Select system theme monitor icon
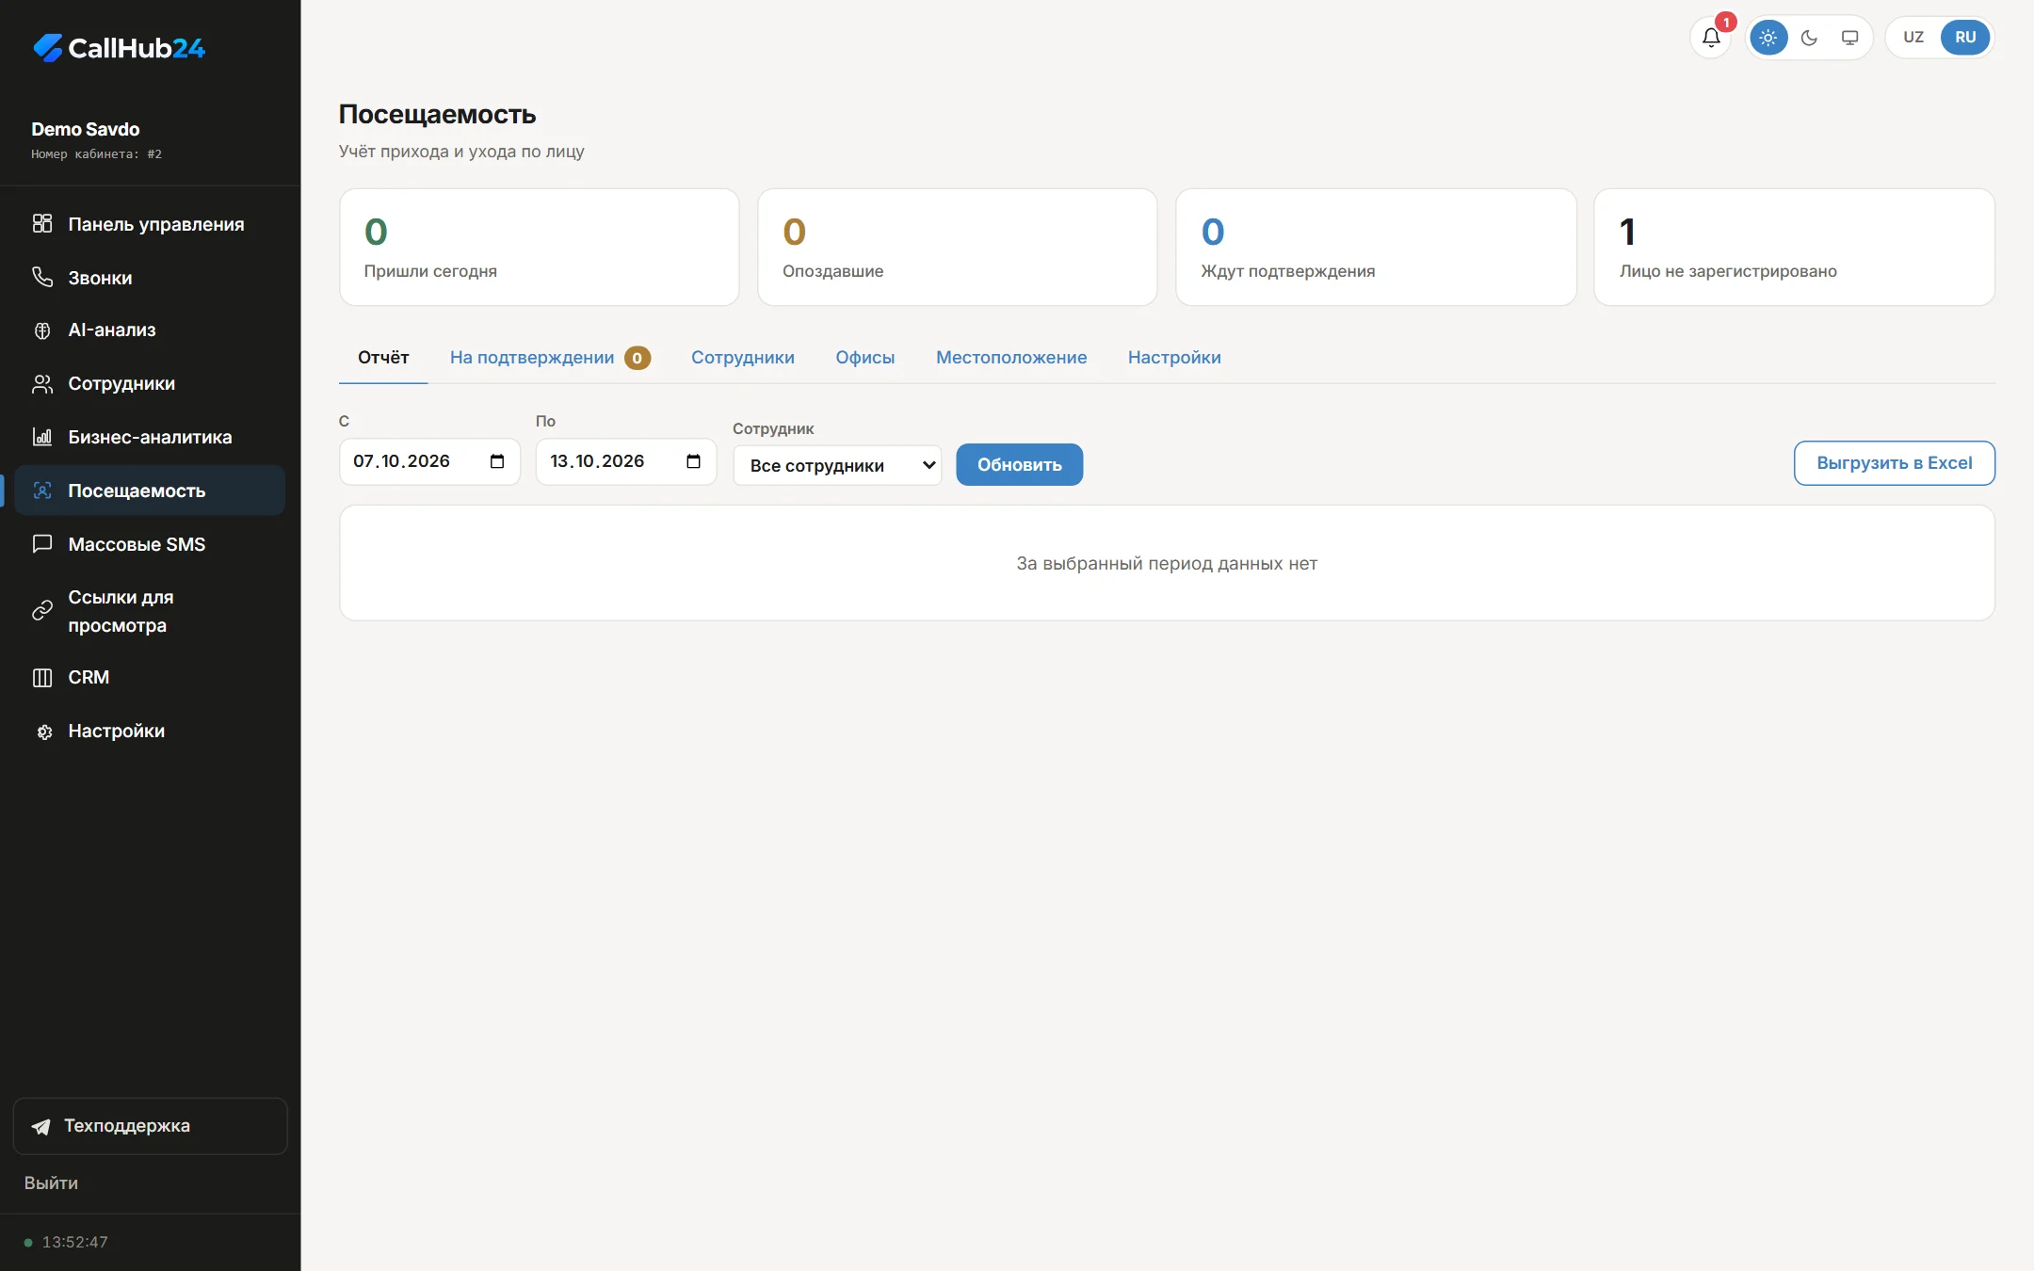 1849,38
